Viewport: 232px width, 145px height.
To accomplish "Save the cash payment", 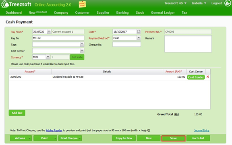I will [174, 138].
